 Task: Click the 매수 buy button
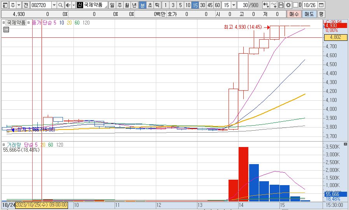pyautogui.click(x=294, y=14)
